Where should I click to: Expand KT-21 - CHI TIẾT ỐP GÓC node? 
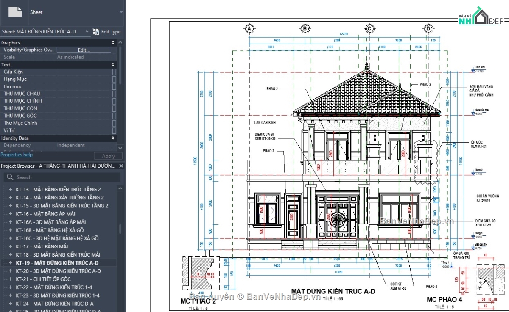click(11, 279)
